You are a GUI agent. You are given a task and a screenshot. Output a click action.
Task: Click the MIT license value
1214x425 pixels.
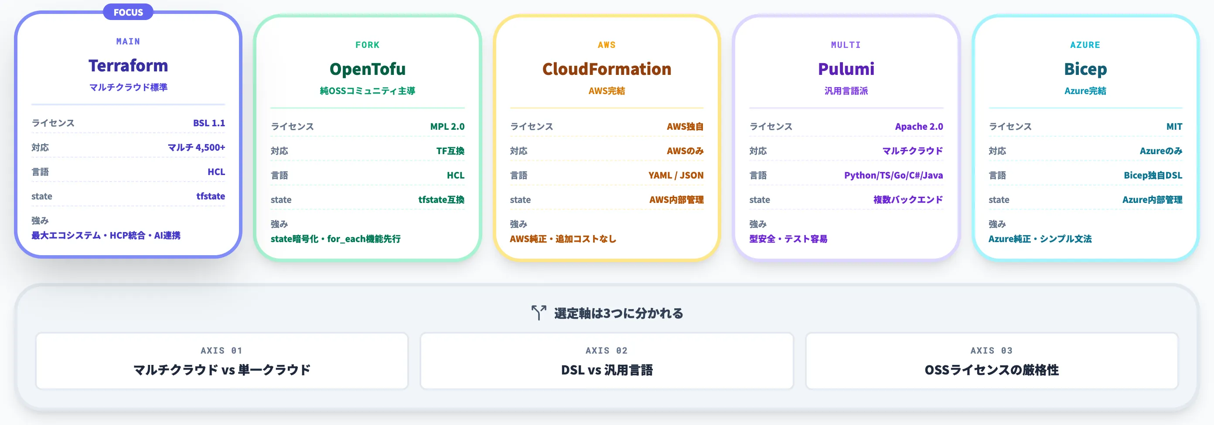[1174, 126]
